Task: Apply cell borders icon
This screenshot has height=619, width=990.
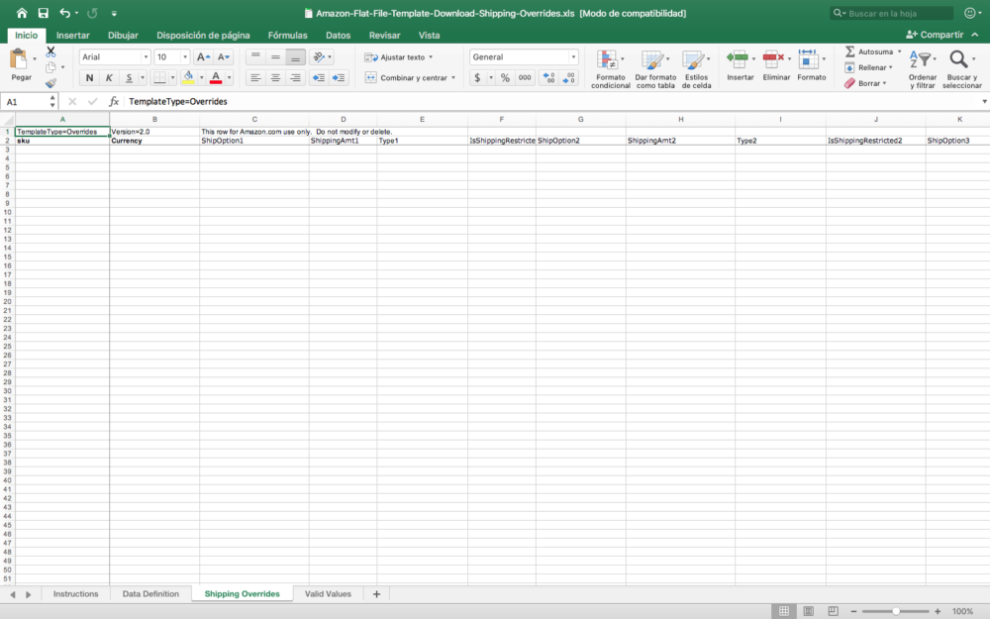Action: point(159,77)
